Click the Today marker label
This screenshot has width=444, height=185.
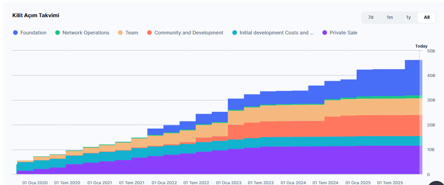(x=421, y=46)
